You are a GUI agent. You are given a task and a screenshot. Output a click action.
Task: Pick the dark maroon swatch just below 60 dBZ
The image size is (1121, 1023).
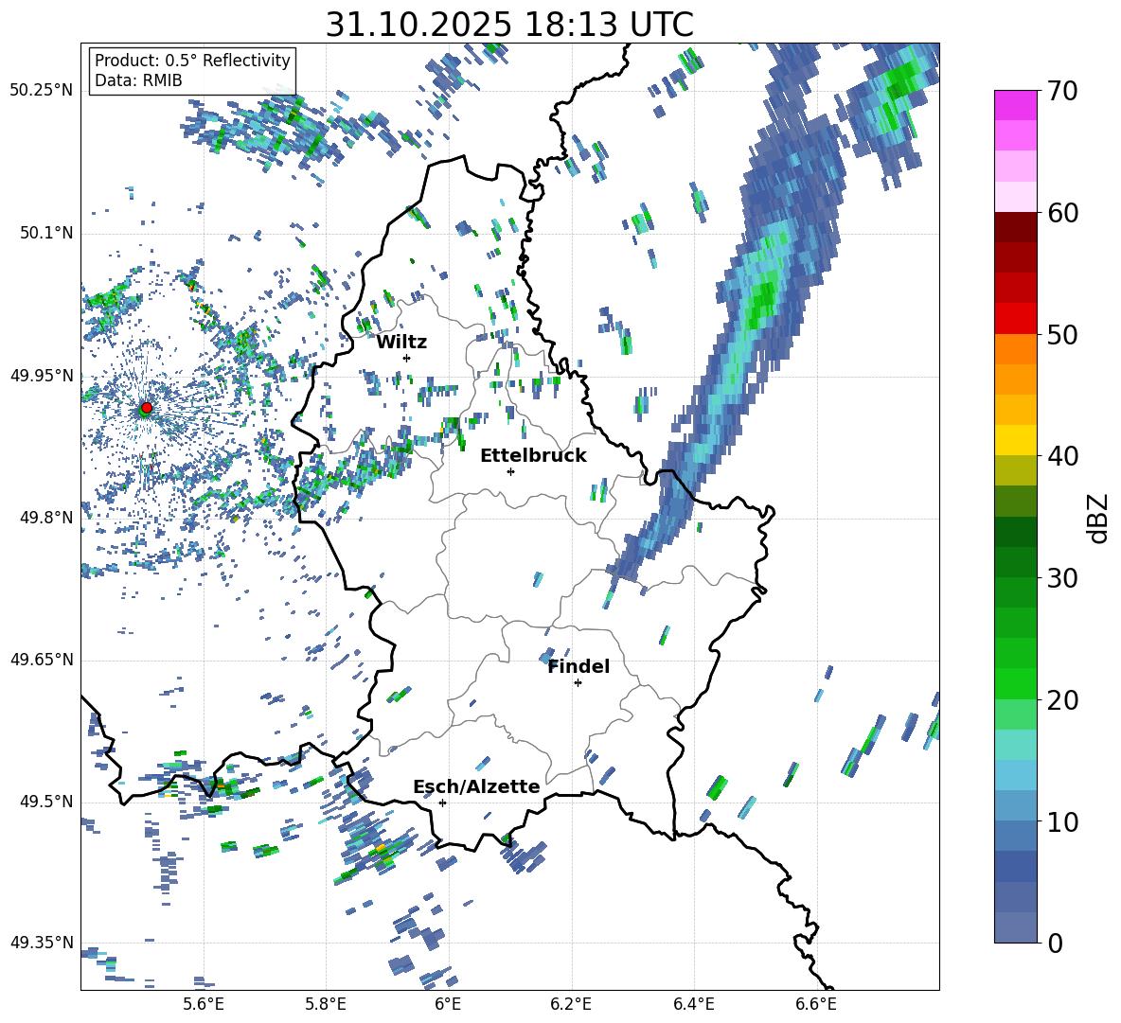[1015, 226]
